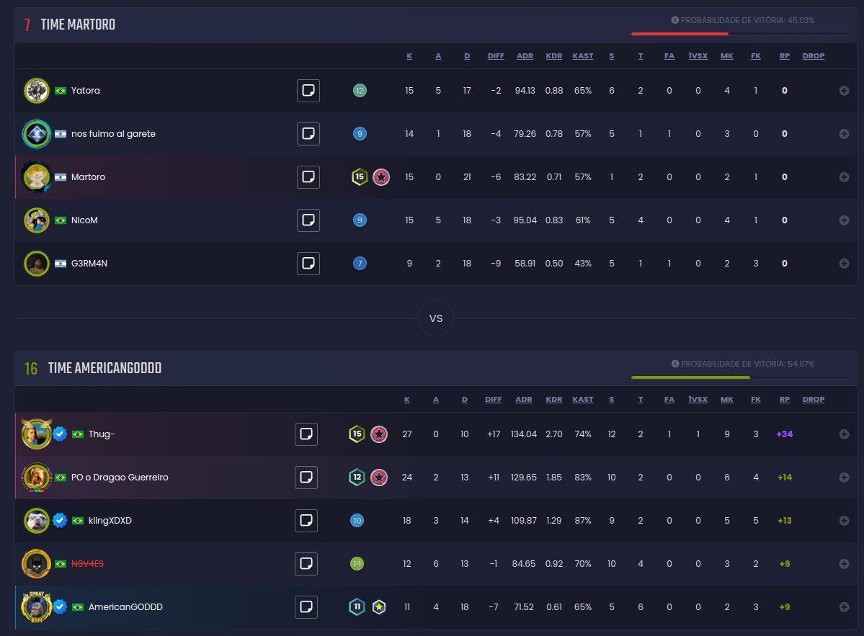Click the red MVP star badge next to Thug-
The width and height of the screenshot is (864, 636).
[381, 434]
